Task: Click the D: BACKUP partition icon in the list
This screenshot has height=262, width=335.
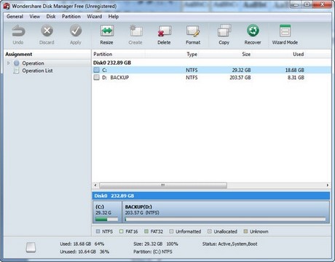Action: click(97, 77)
